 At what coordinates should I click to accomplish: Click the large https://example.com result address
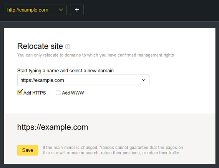pyautogui.click(x=53, y=127)
